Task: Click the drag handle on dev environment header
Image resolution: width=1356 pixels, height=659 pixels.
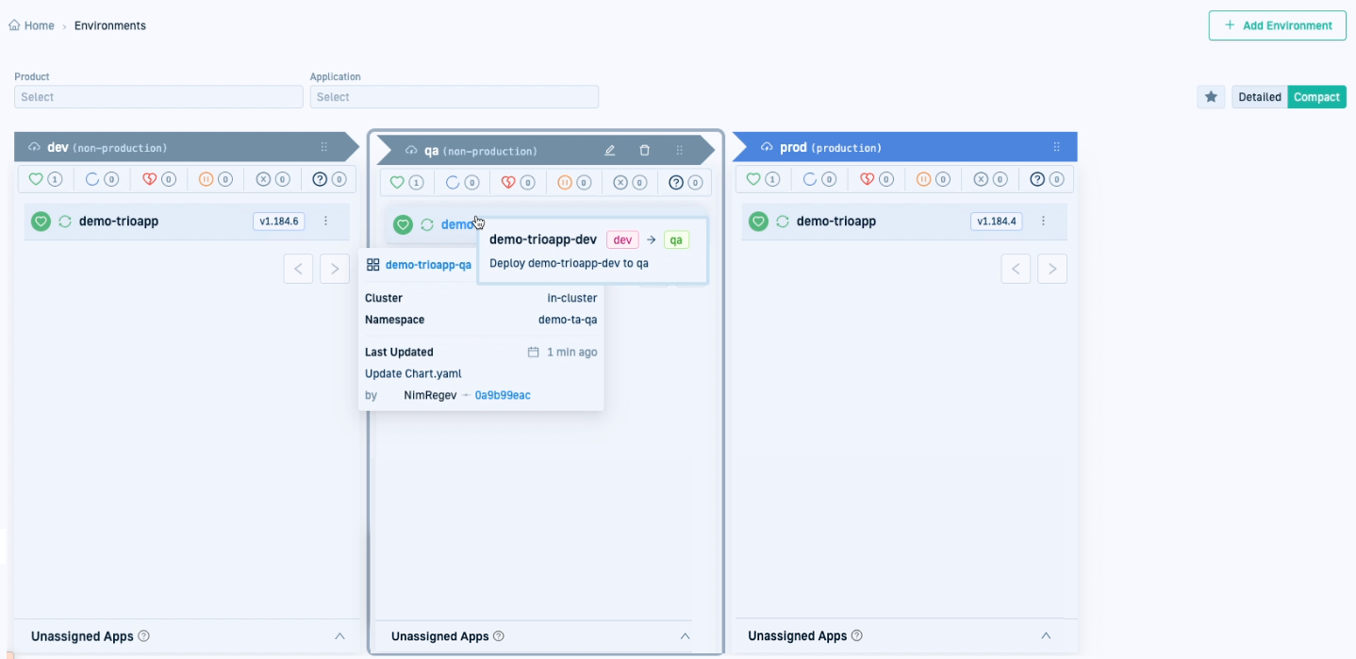Action: tap(324, 147)
